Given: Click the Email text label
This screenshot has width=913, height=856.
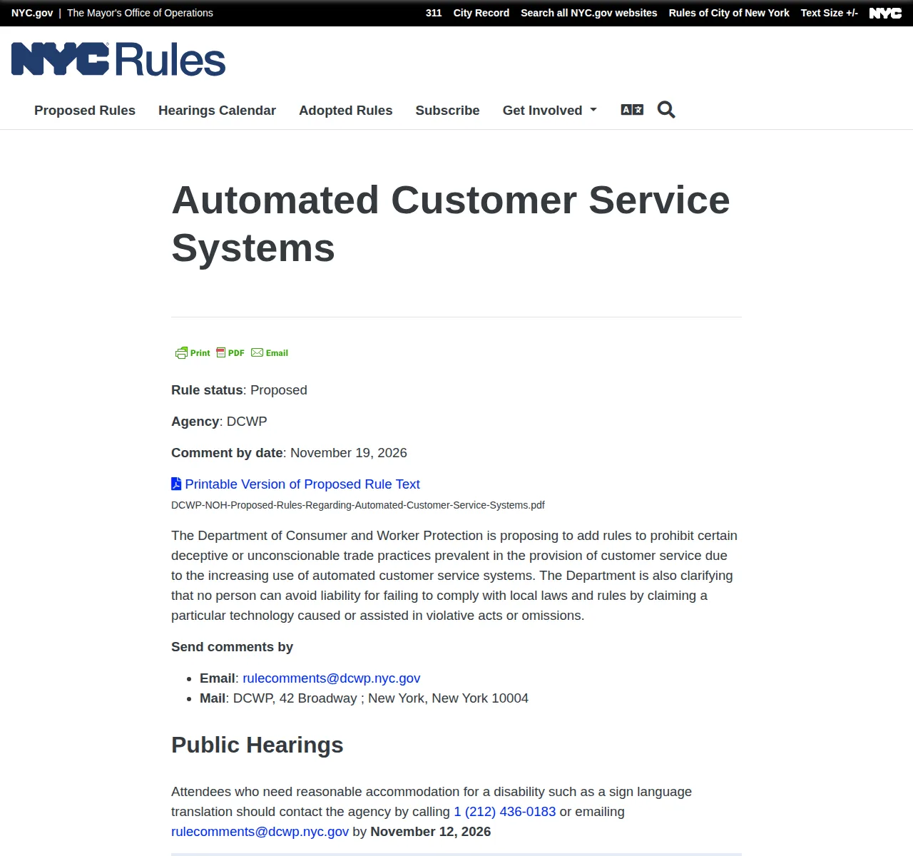Looking at the screenshot, I should pyautogui.click(x=277, y=353).
